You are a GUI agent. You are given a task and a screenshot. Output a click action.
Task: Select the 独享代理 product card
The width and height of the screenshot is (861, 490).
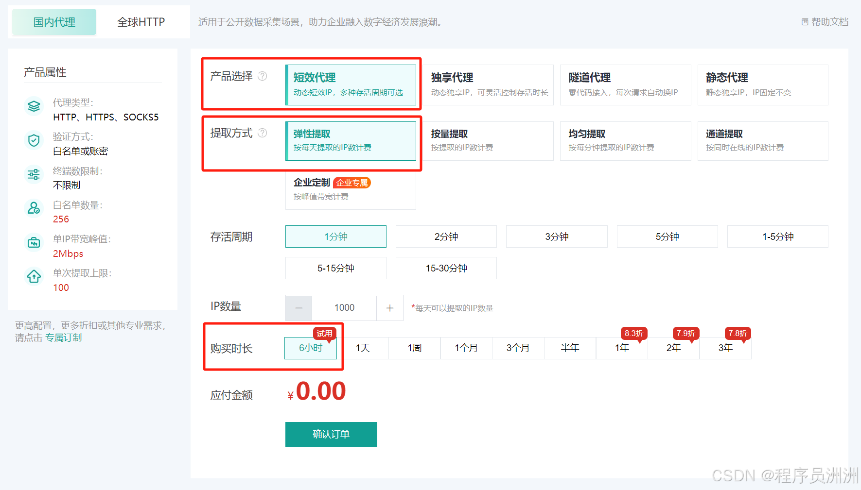point(488,85)
